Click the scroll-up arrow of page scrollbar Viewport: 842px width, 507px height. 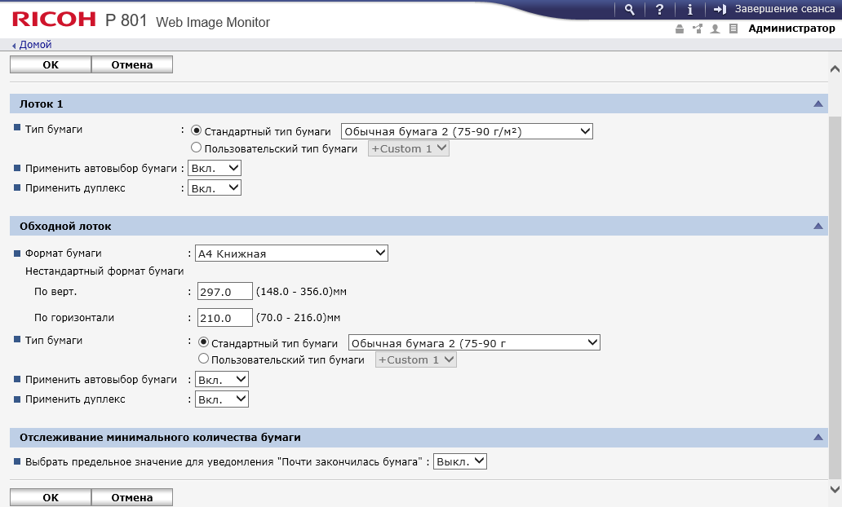point(835,68)
